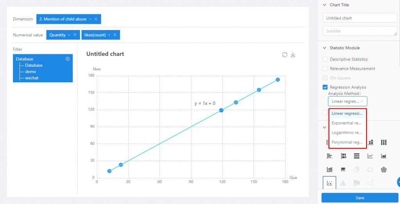Click the download chart icon
The height and width of the screenshot is (204, 400).
click(293, 55)
